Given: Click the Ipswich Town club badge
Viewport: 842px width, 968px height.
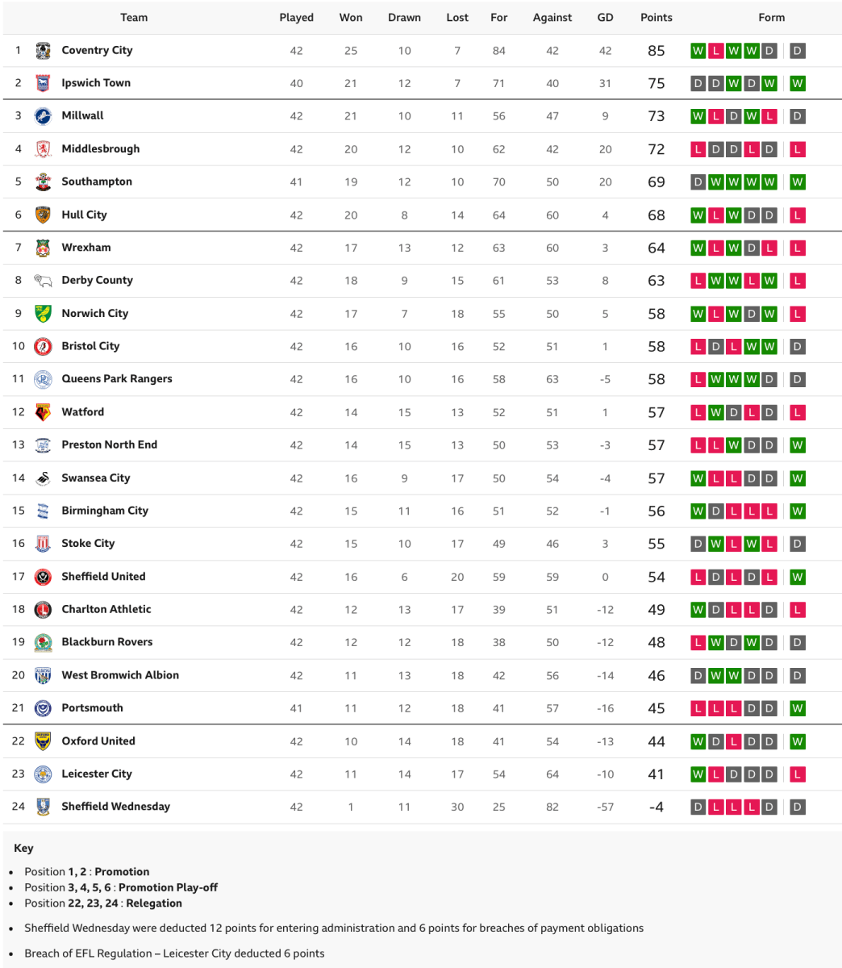Looking at the screenshot, I should 43,83.
